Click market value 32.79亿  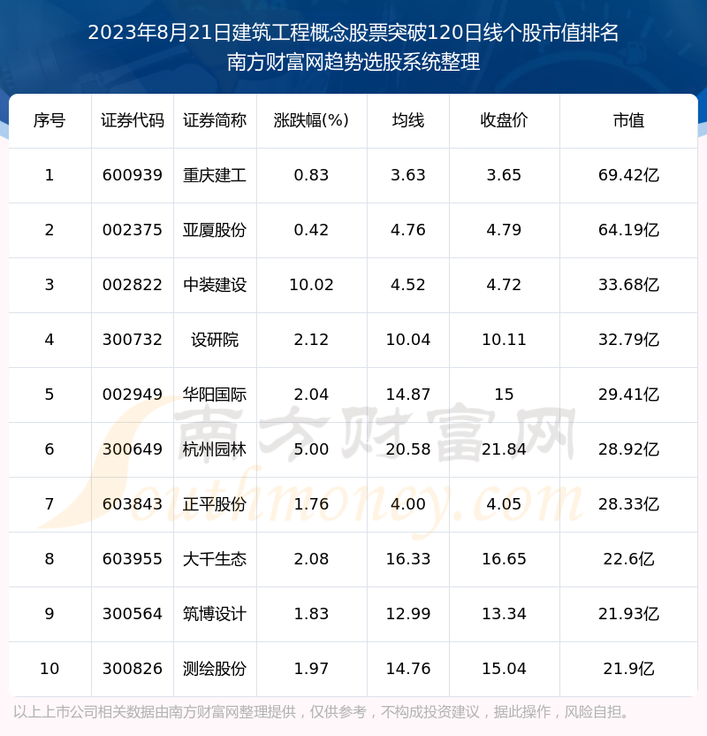(x=628, y=340)
